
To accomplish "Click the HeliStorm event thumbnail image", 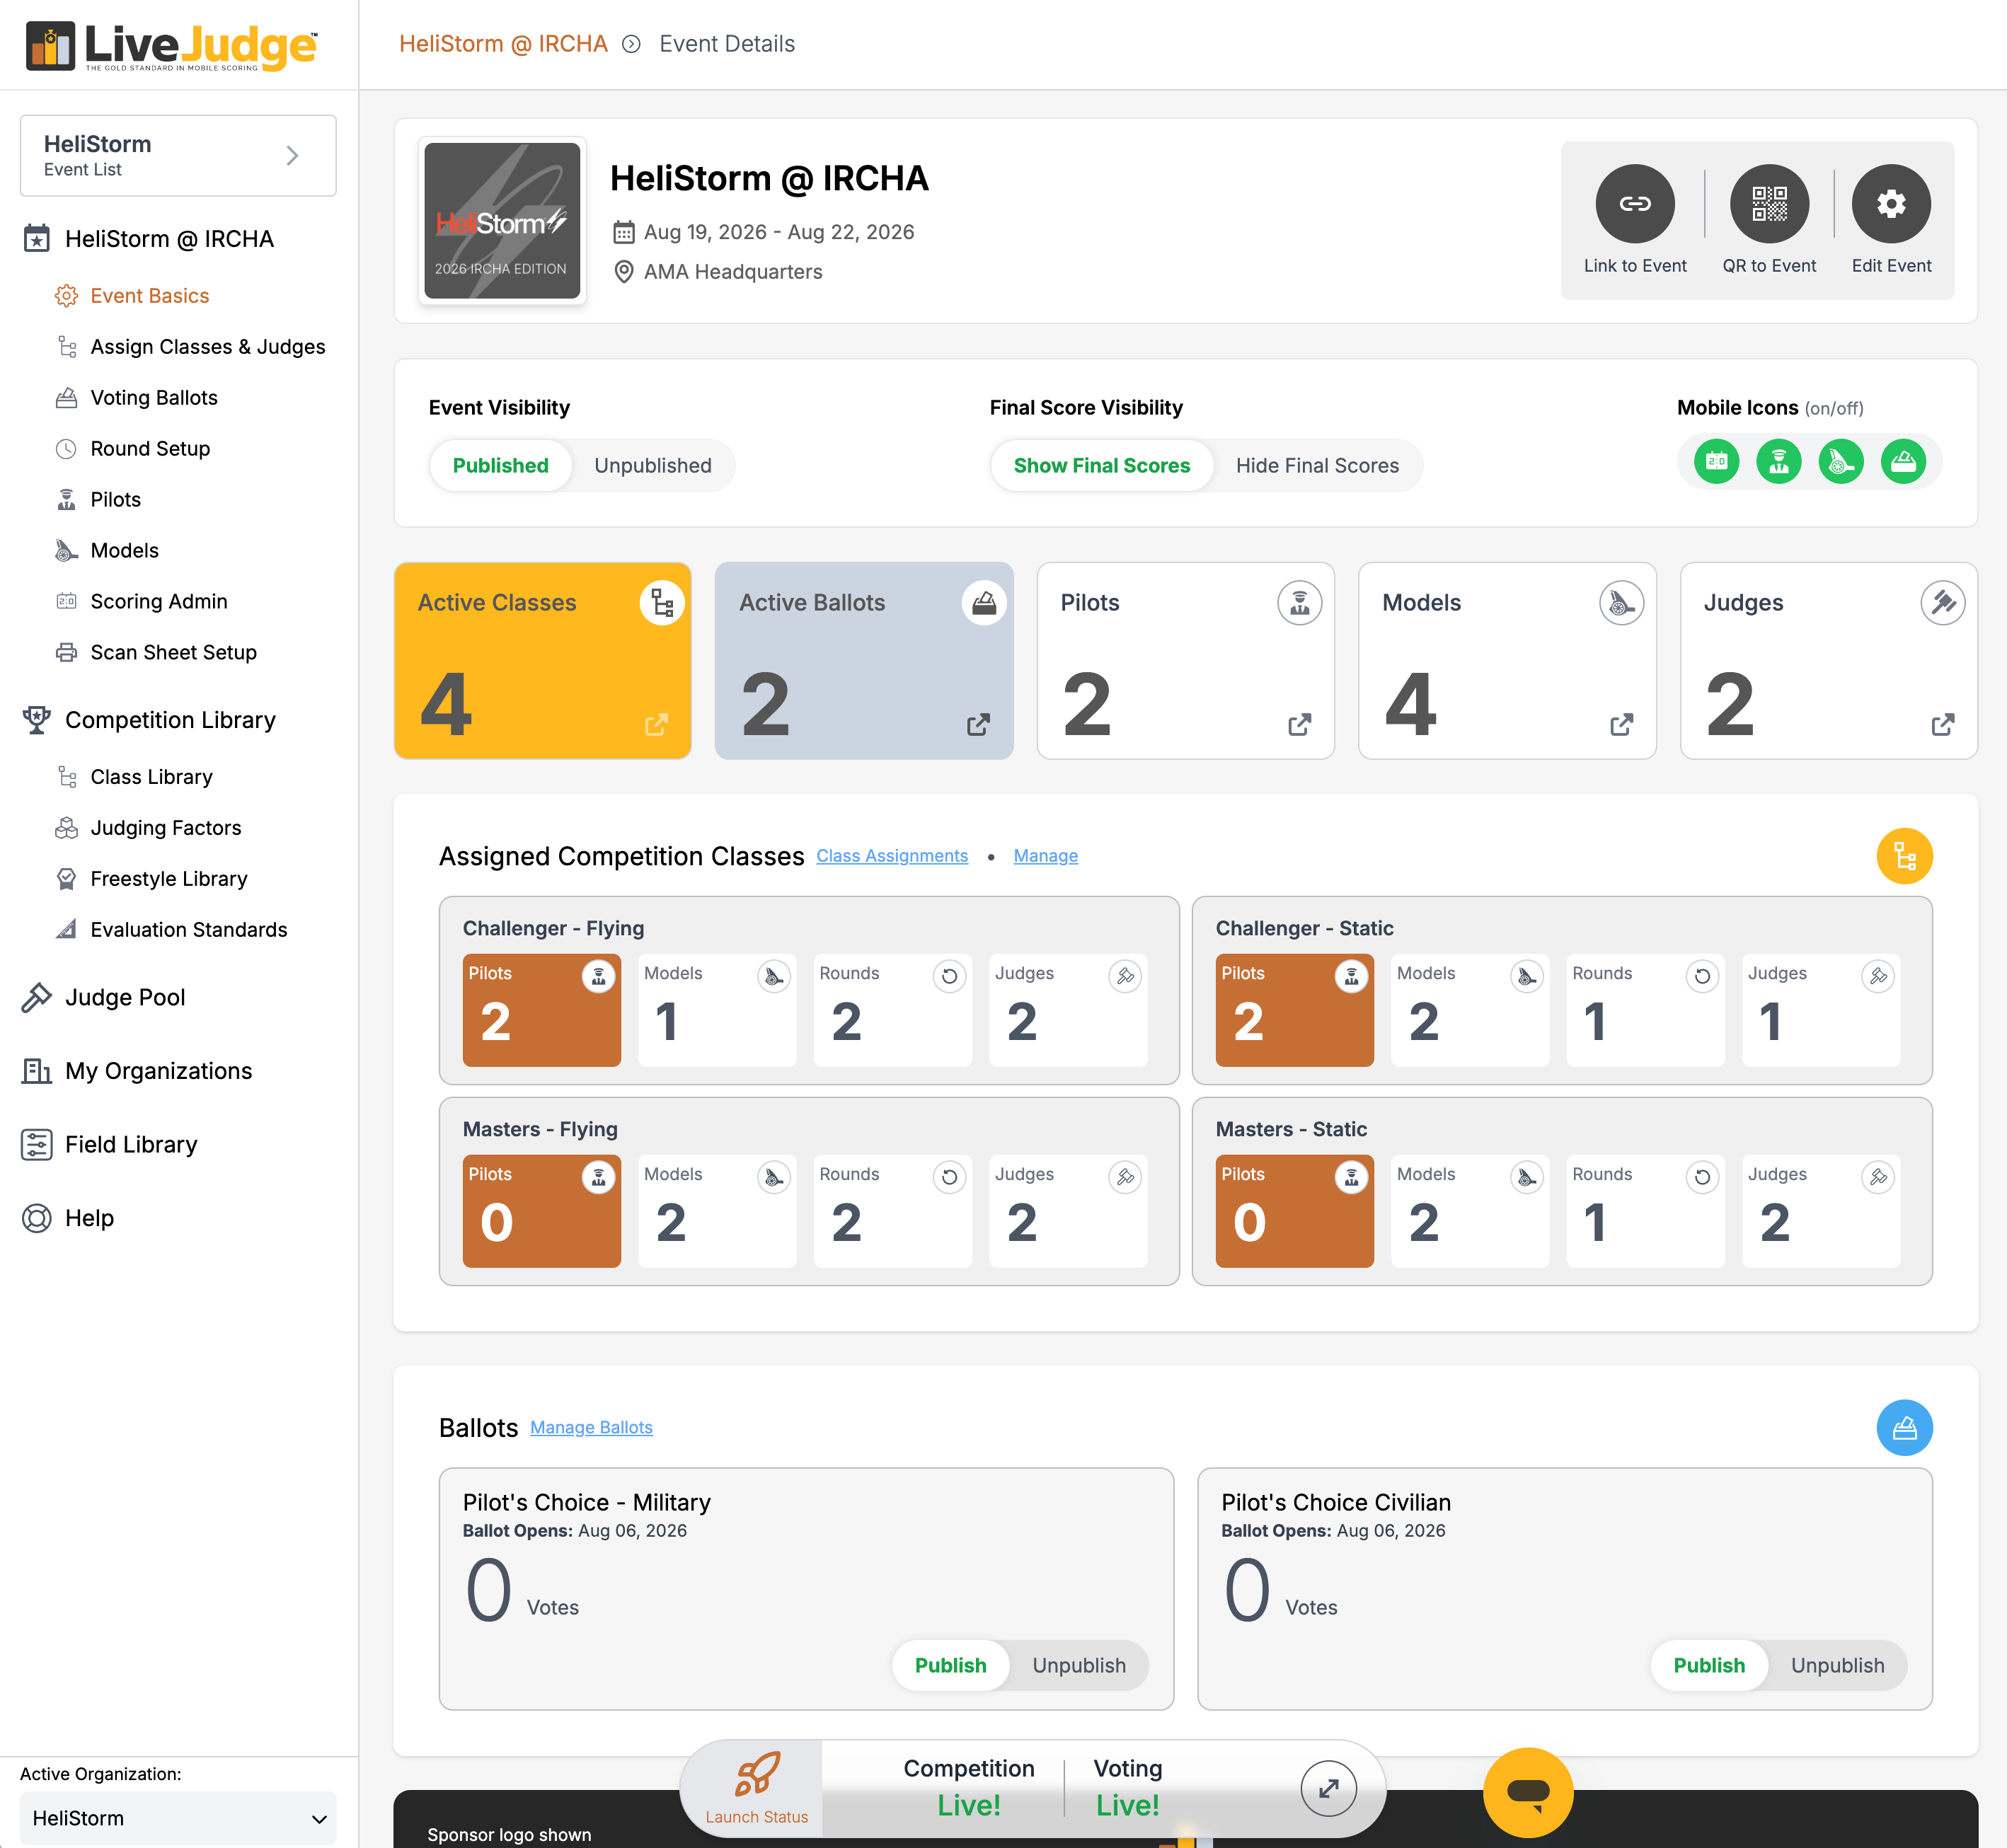I will point(502,221).
